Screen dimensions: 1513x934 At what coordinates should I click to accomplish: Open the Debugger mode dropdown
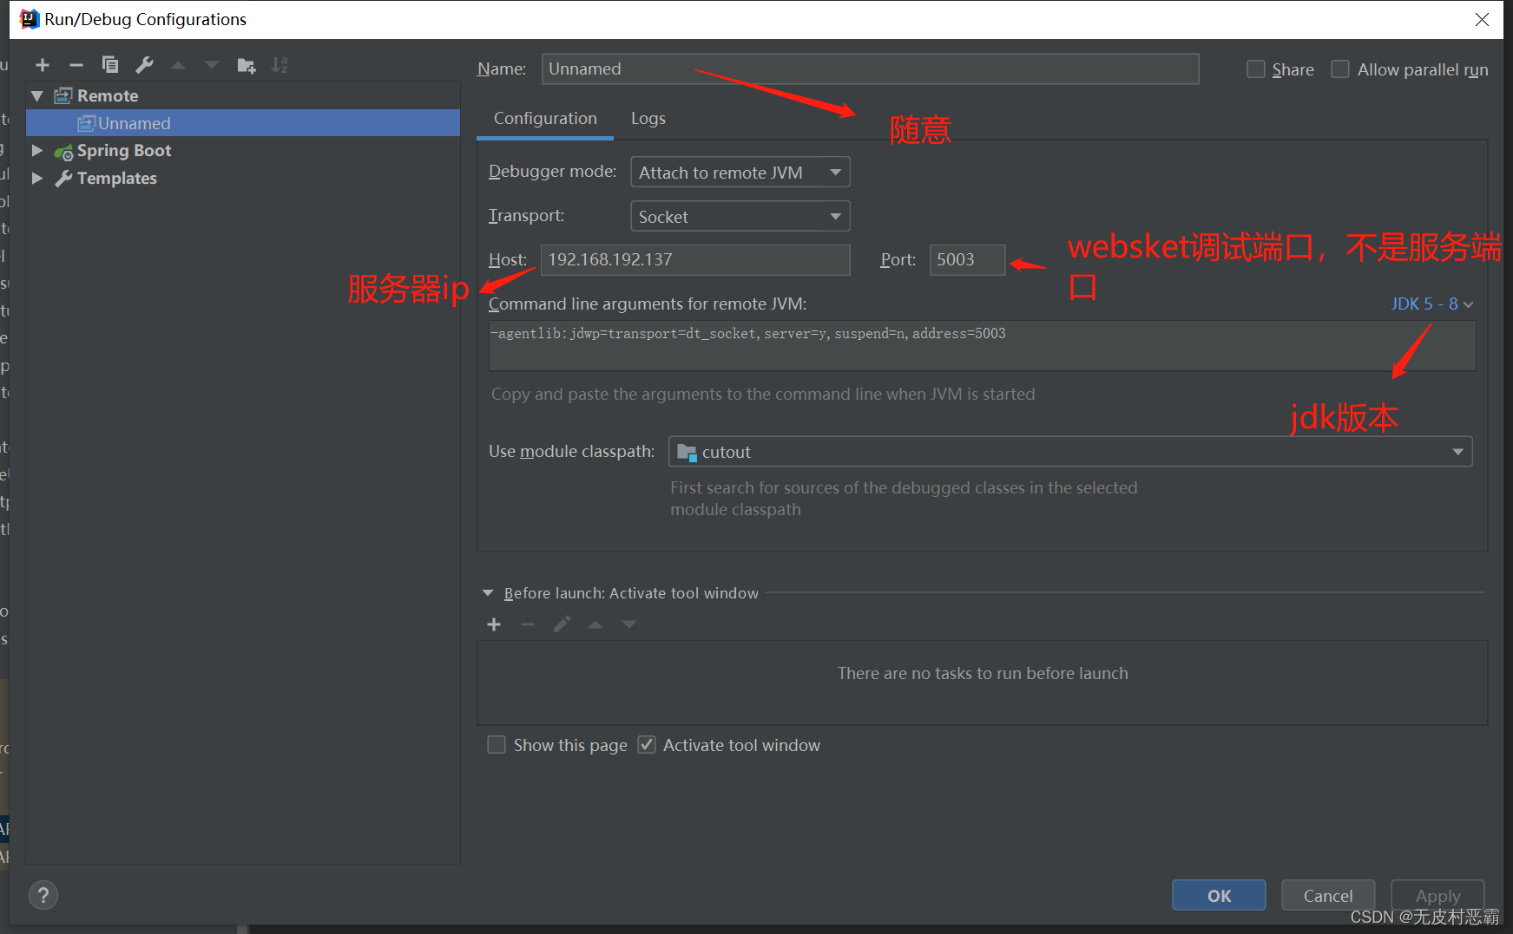(x=740, y=172)
